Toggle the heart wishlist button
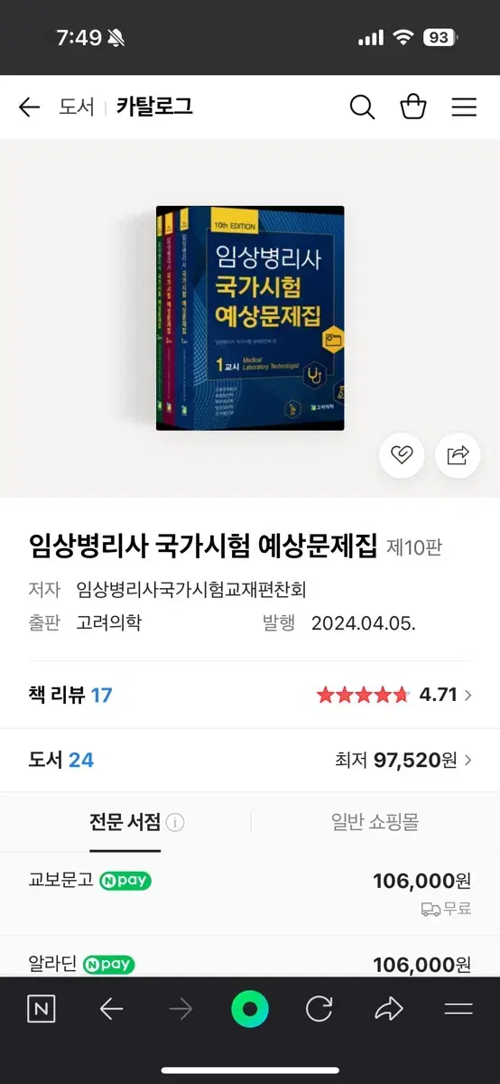Image resolution: width=500 pixels, height=1084 pixels. point(402,454)
